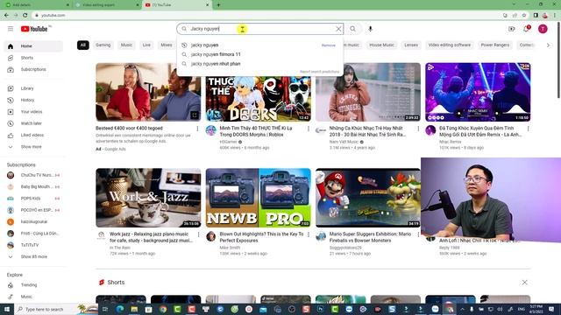Open ChuChu TV subscription channel
Image resolution: width=561 pixels, height=315 pixels.
point(33,175)
